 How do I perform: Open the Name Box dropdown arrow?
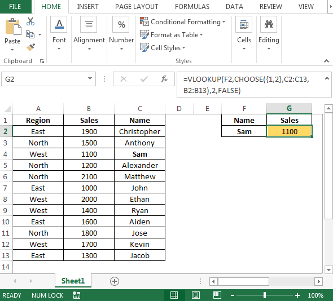pyautogui.click(x=90, y=79)
